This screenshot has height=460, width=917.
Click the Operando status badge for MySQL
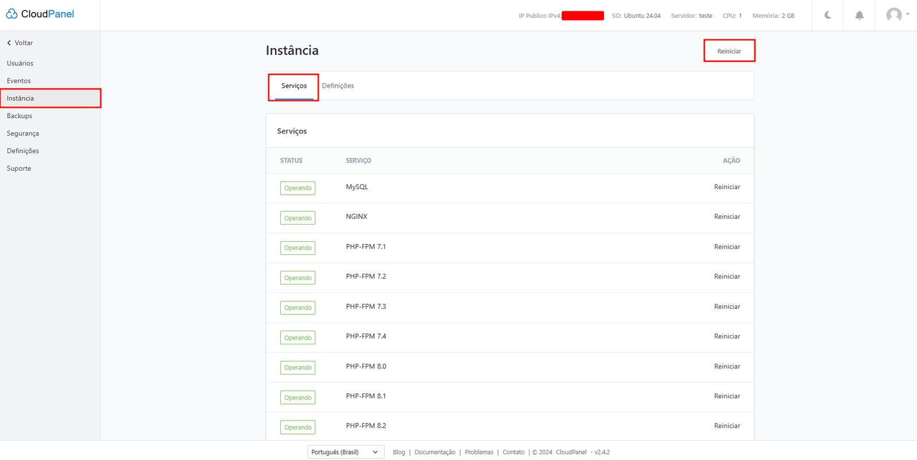[297, 188]
